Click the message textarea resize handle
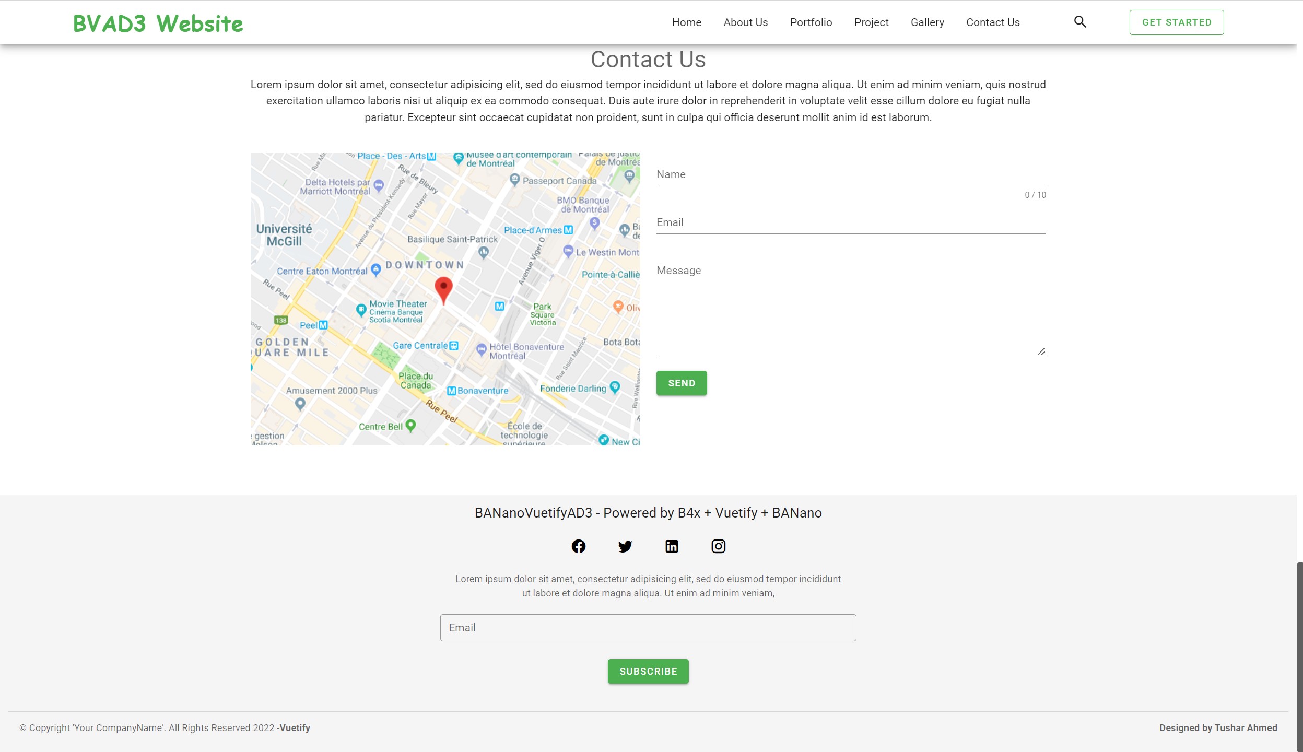Image resolution: width=1303 pixels, height=752 pixels. click(1041, 351)
